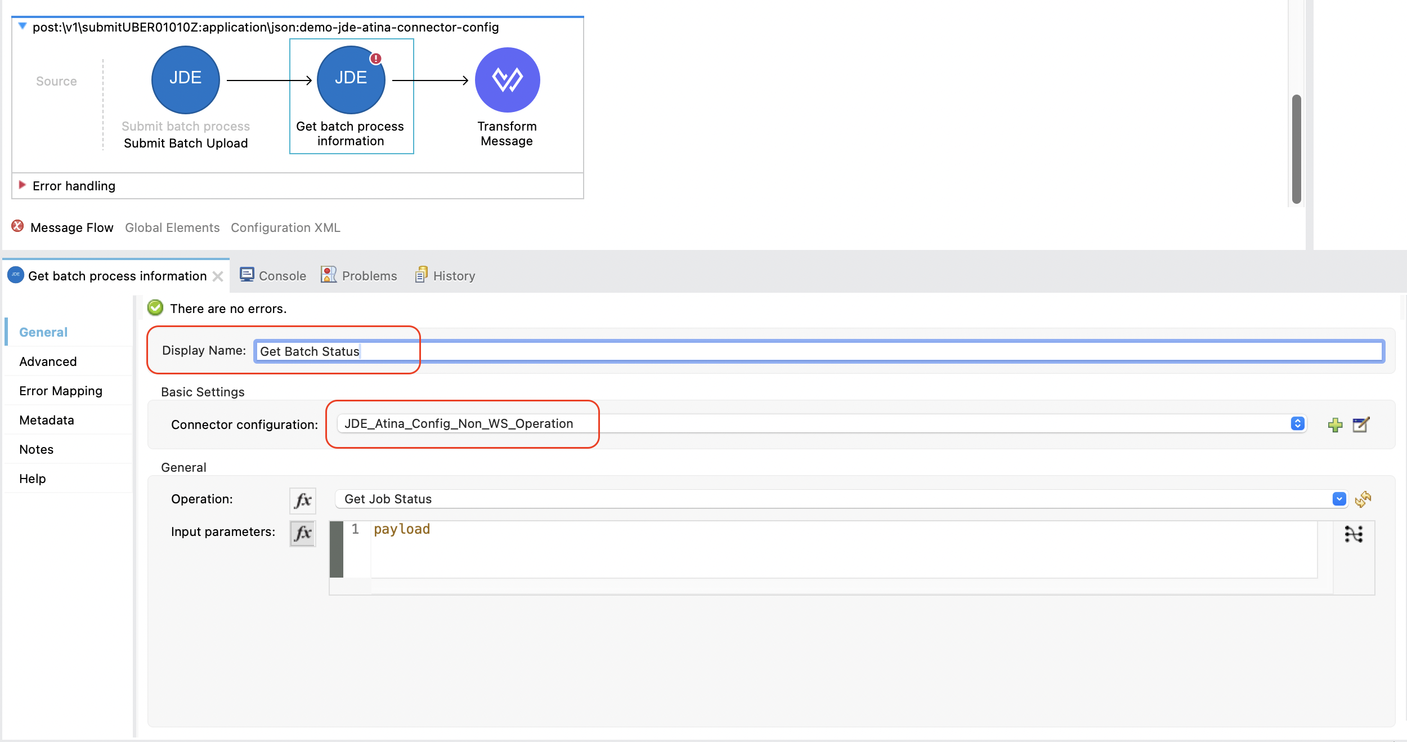Image resolution: width=1407 pixels, height=742 pixels.
Task: Click the canvas vertical scrollbar thumb
Action: pos(1296,149)
